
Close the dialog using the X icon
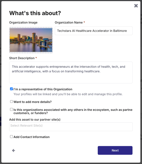point(136,6)
